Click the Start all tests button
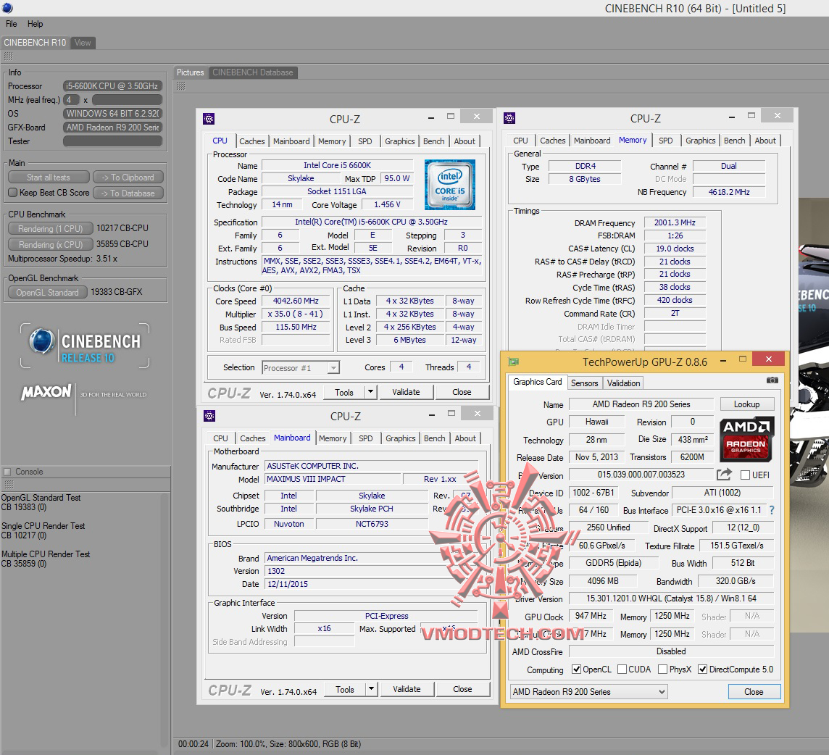Viewport: 829px width, 755px height. pos(49,178)
